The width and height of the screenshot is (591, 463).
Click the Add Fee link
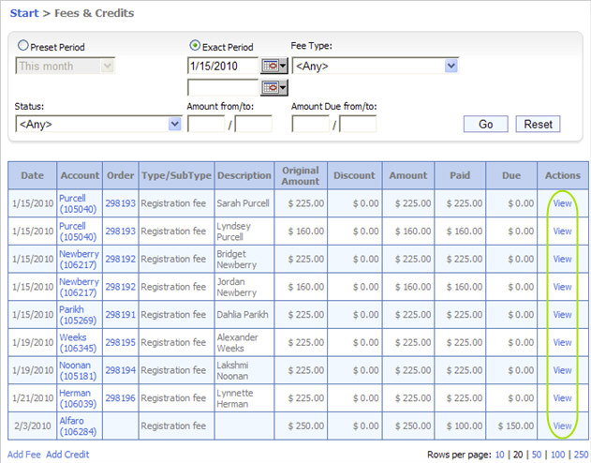23,455
